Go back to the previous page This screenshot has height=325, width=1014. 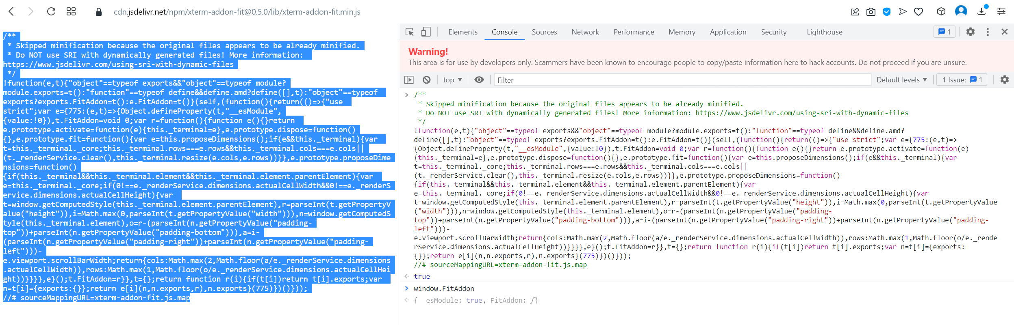pyautogui.click(x=11, y=12)
